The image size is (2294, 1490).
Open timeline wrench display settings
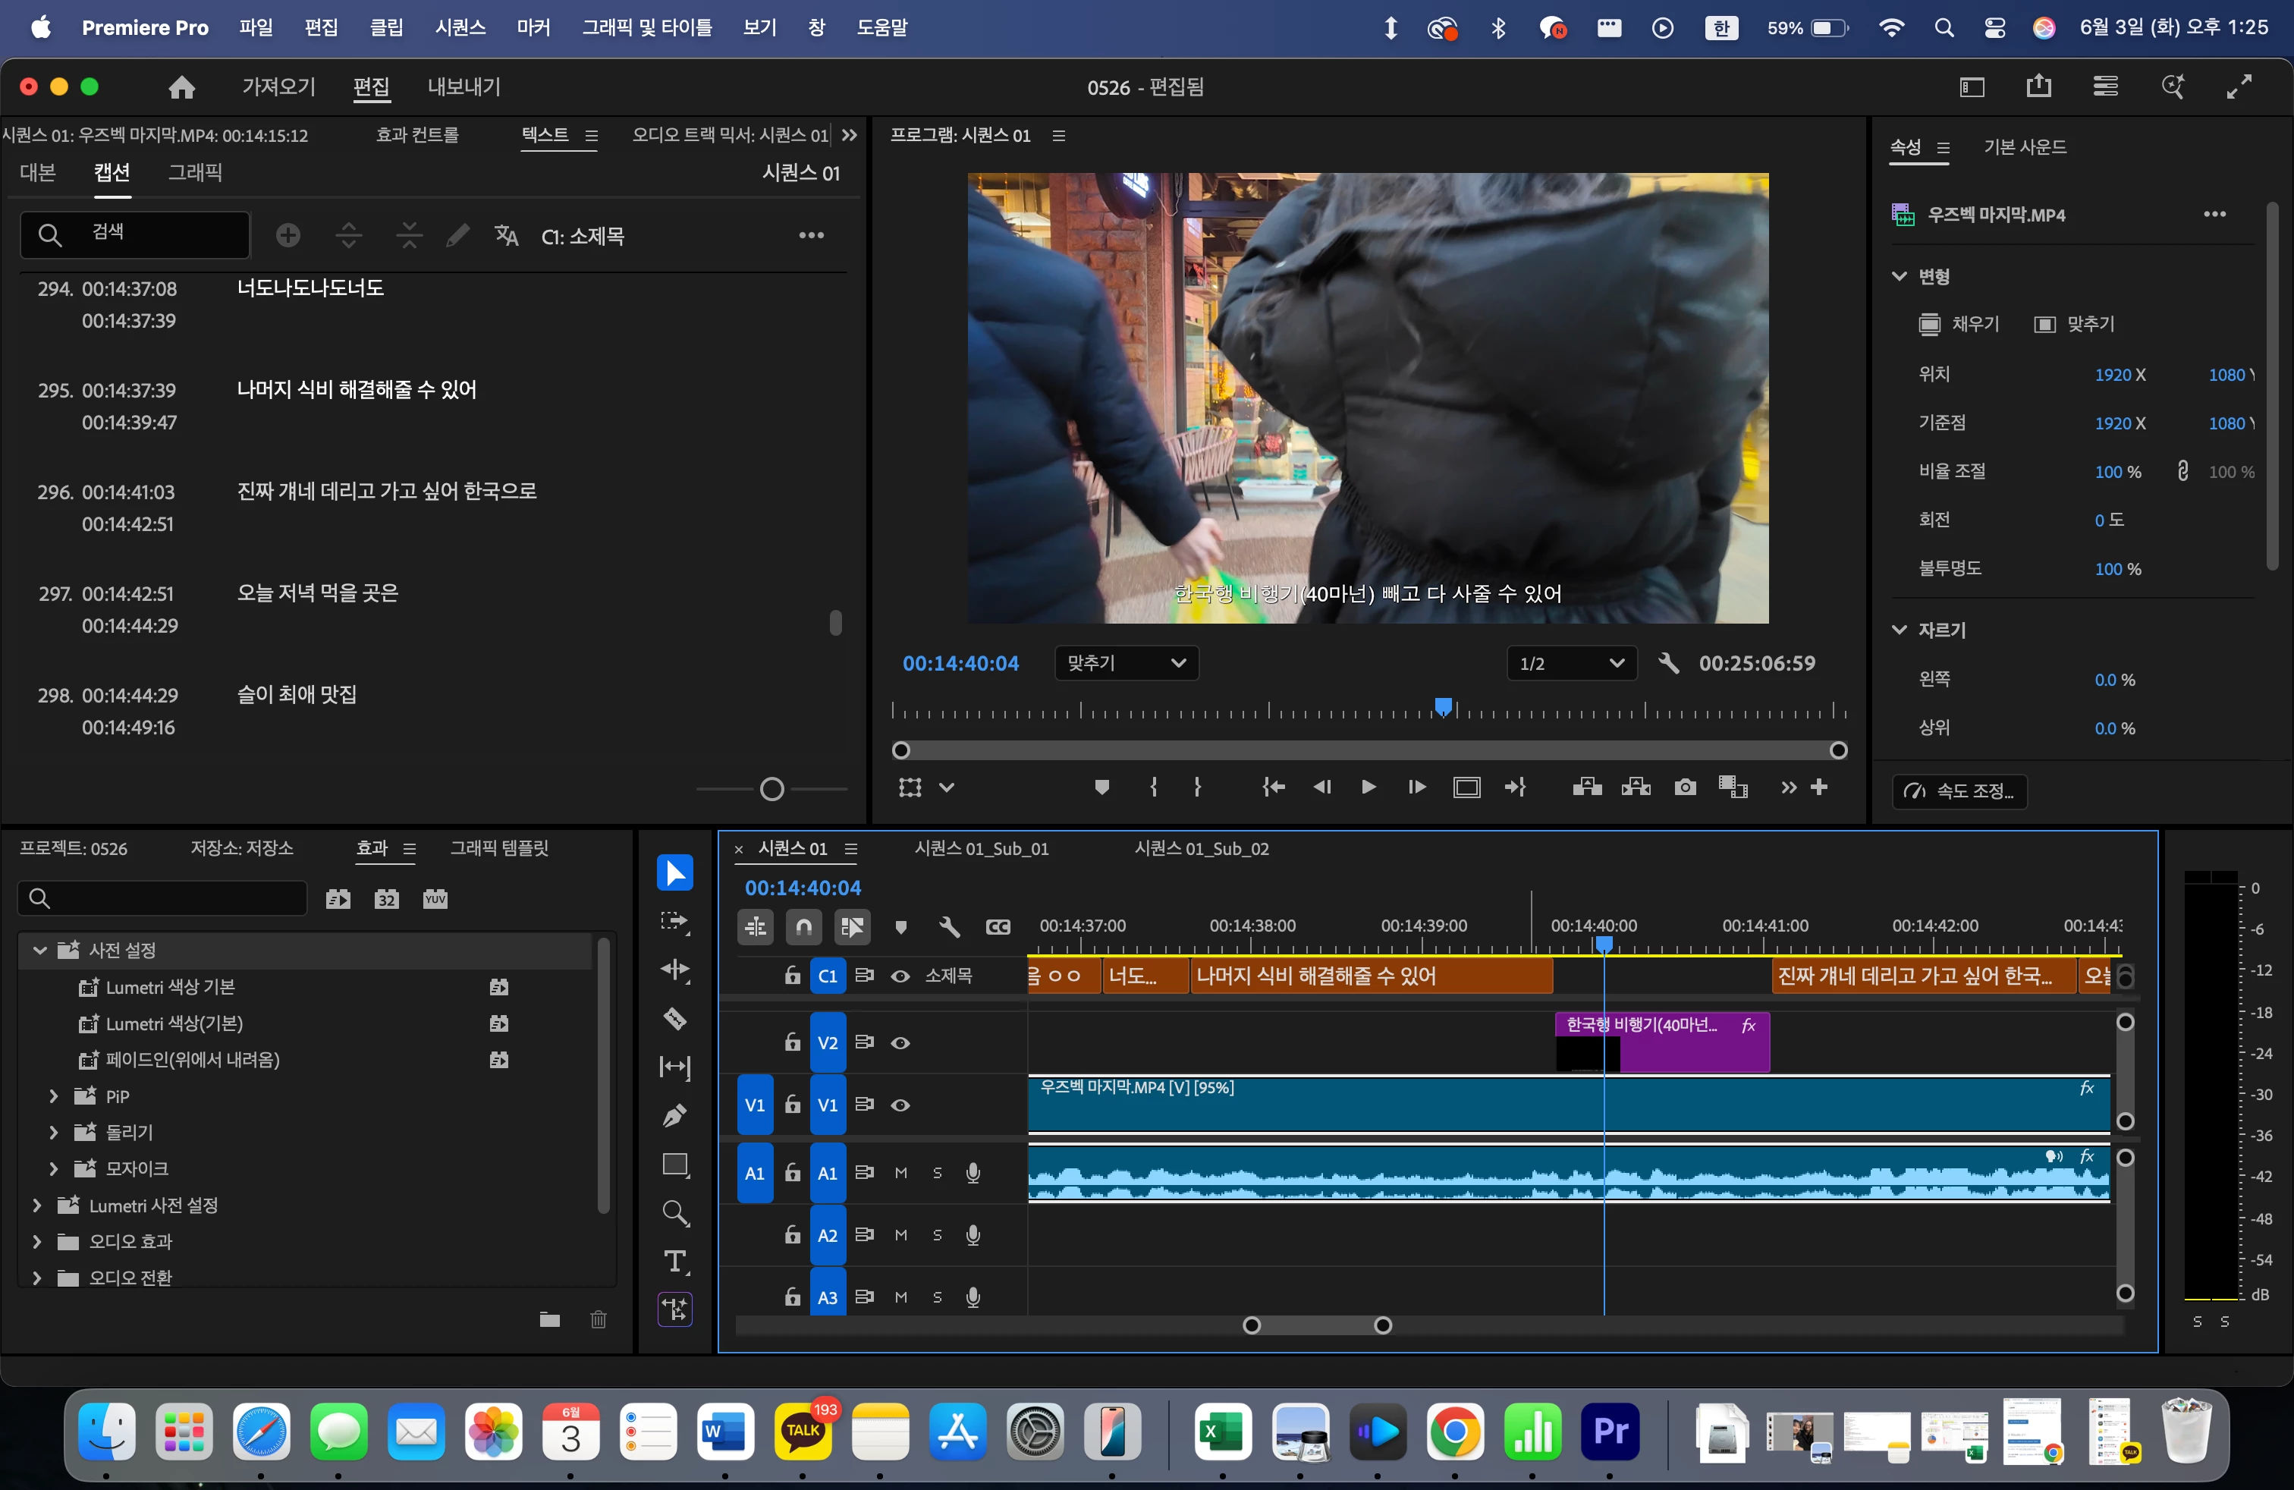[948, 926]
